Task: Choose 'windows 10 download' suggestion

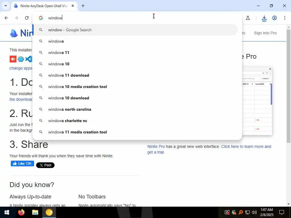Action: coord(135,98)
